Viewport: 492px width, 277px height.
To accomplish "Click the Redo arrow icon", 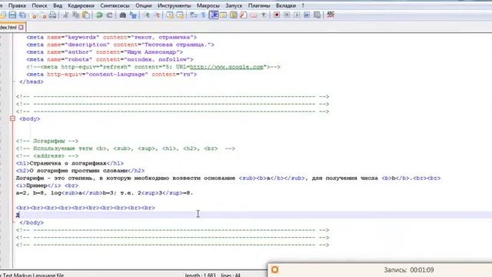I will coord(109,15).
